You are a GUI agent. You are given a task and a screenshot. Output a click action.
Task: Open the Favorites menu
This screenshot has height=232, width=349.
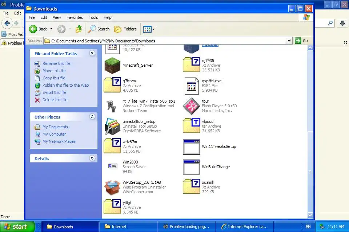[x=75, y=17]
